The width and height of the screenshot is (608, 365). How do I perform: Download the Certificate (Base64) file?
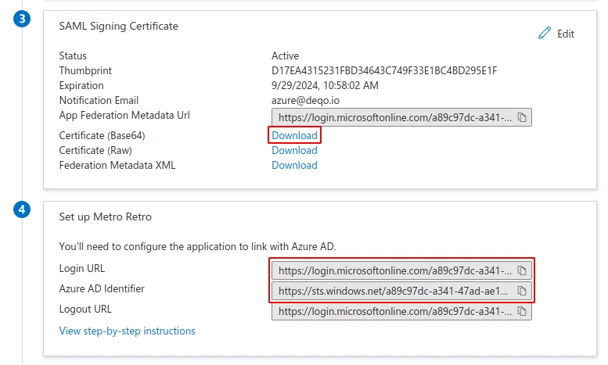294,135
